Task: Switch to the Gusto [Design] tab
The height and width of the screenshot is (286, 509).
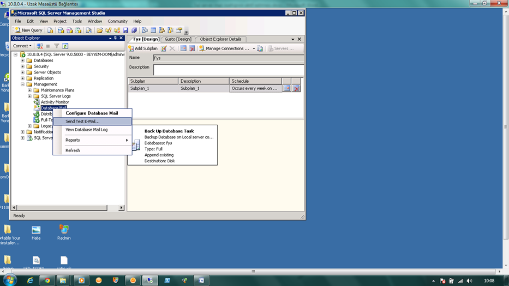Action: point(178,39)
